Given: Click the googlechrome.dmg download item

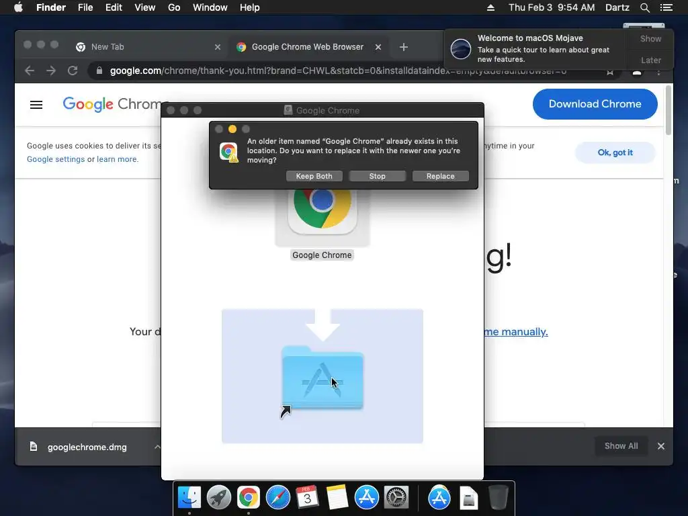Looking at the screenshot, I should (79, 447).
